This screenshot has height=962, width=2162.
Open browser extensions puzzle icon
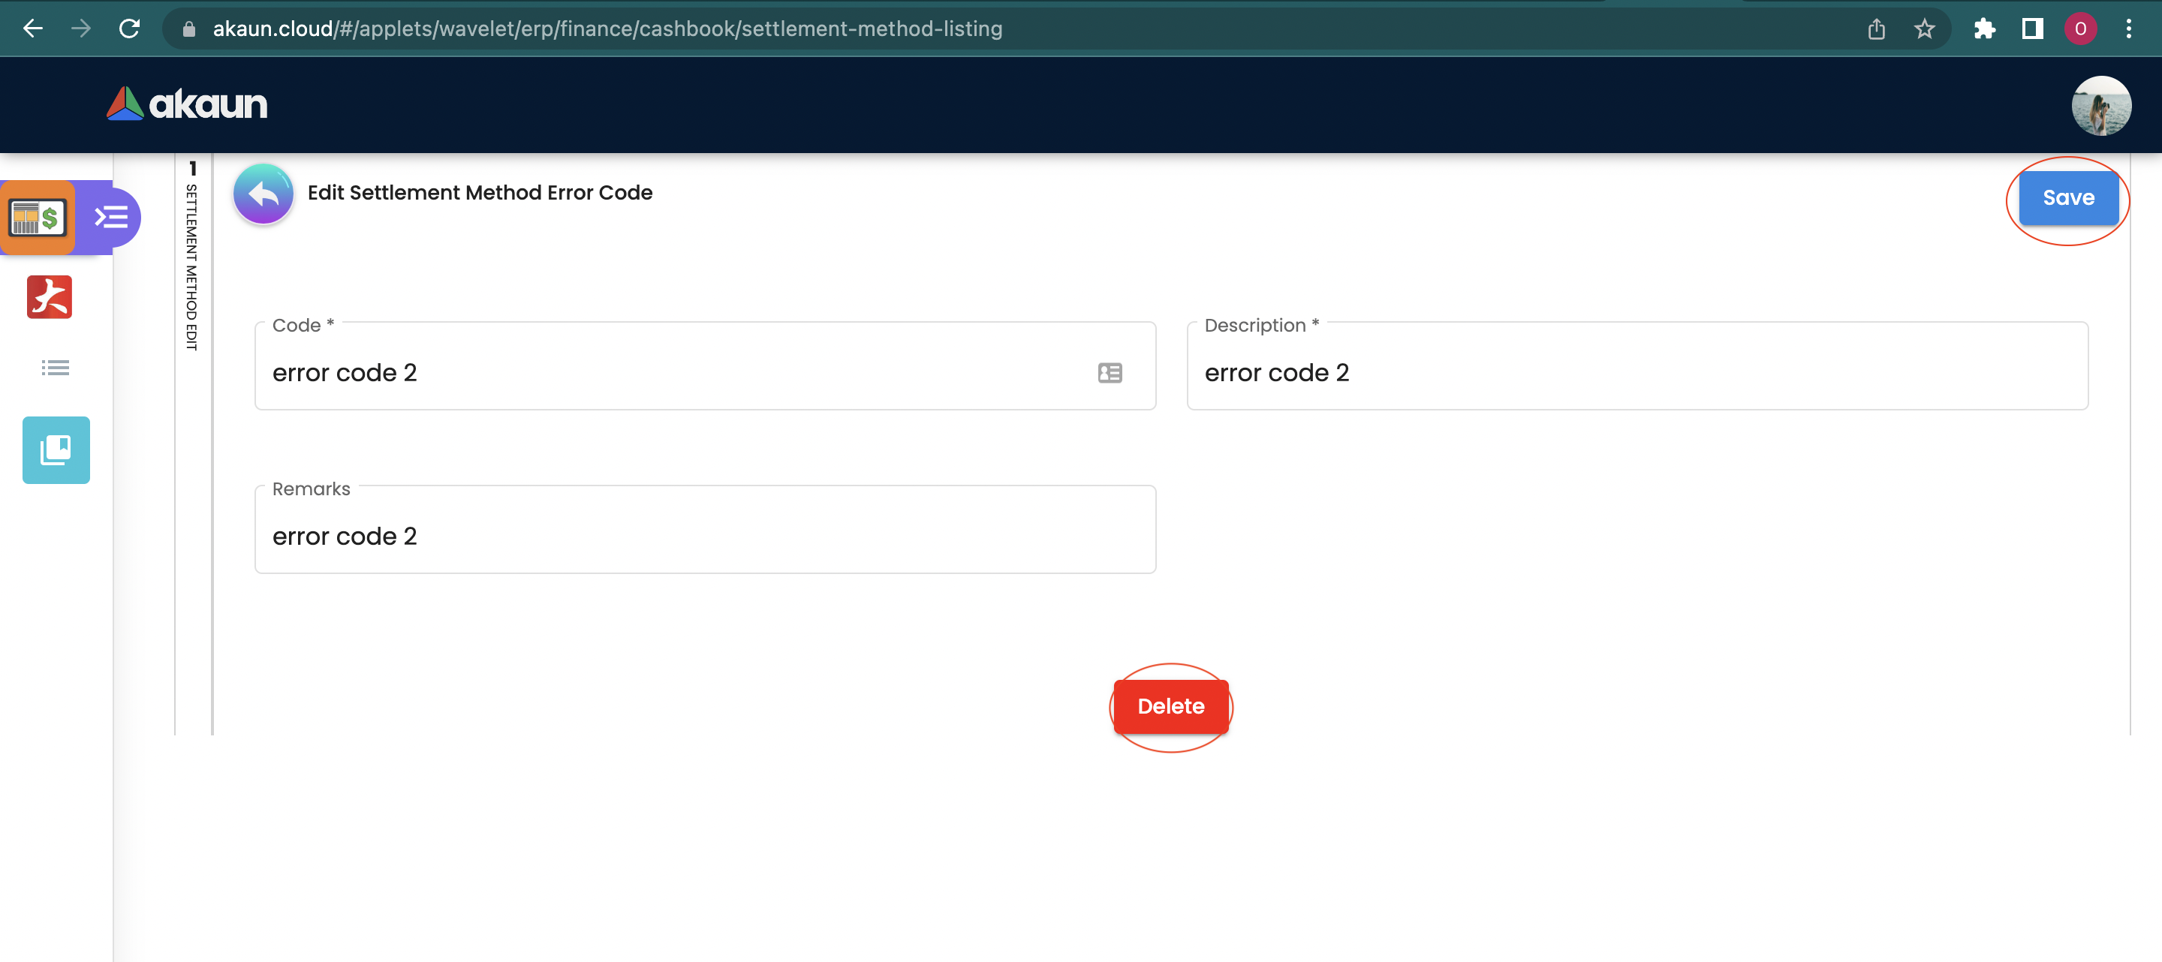point(1984,29)
